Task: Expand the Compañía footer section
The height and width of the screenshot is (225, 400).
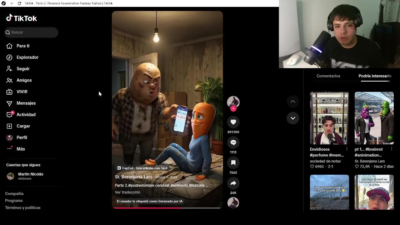Action: coord(14,194)
